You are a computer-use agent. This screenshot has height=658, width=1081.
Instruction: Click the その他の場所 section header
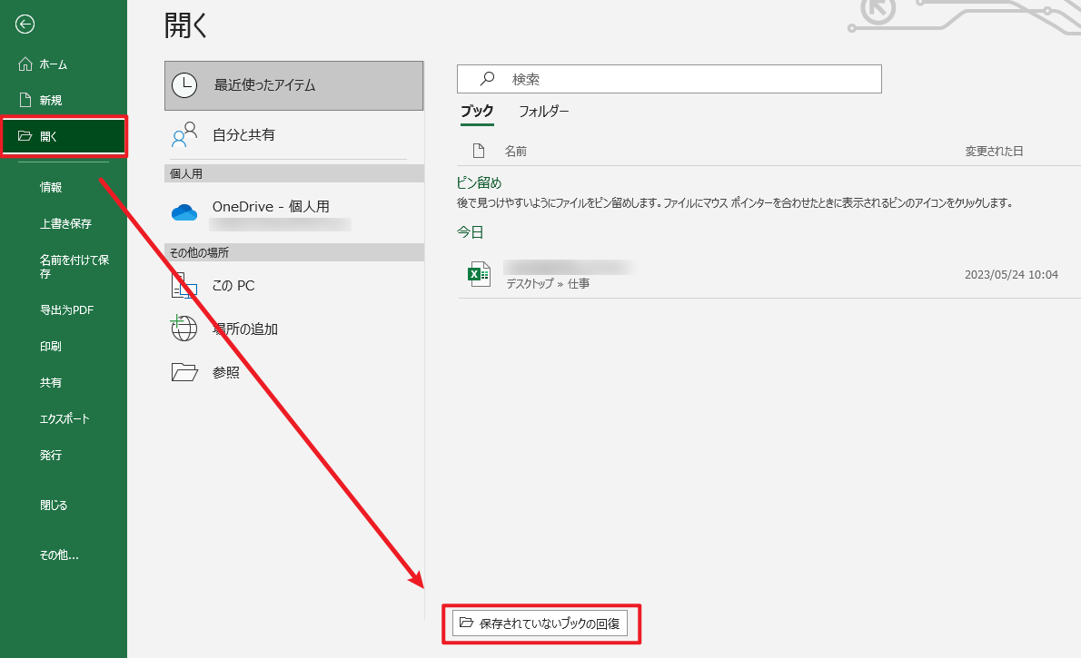click(293, 252)
